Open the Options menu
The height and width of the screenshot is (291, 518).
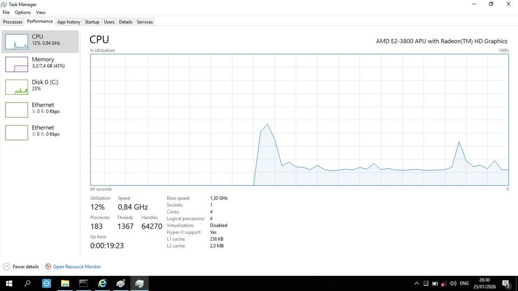pos(23,12)
